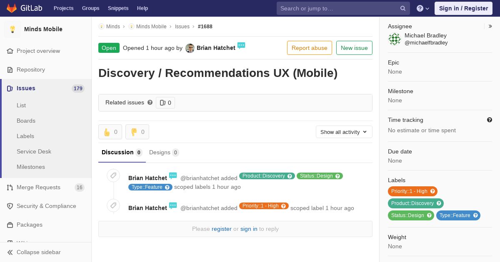Screen dimensions: 500x262
Task: Click Michael Bradley's assignee avatar
Action: [395, 39]
